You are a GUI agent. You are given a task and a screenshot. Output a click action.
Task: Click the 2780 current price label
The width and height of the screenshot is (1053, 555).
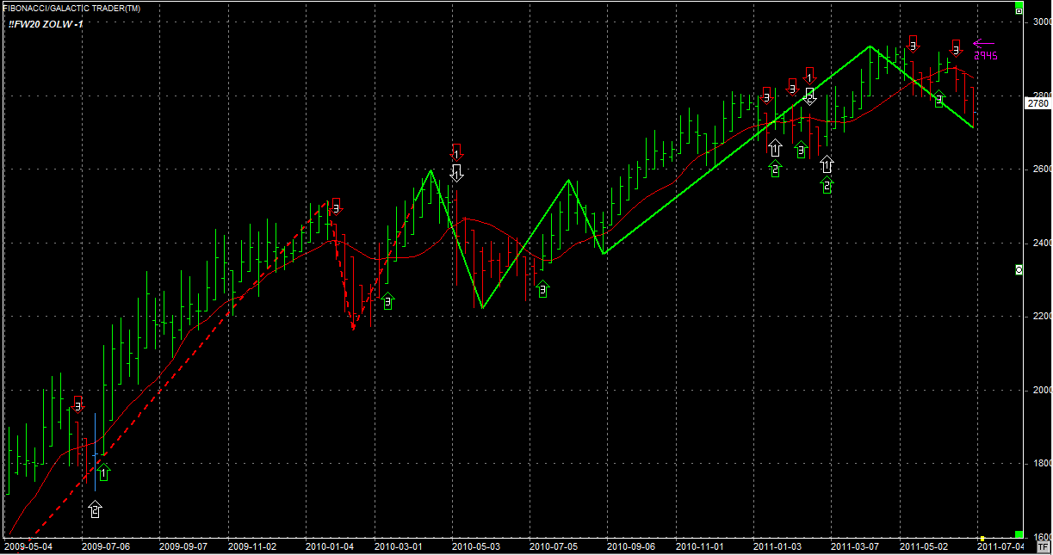click(1038, 103)
